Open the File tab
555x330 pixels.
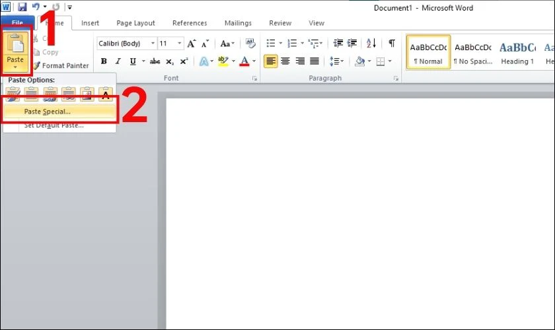click(17, 22)
